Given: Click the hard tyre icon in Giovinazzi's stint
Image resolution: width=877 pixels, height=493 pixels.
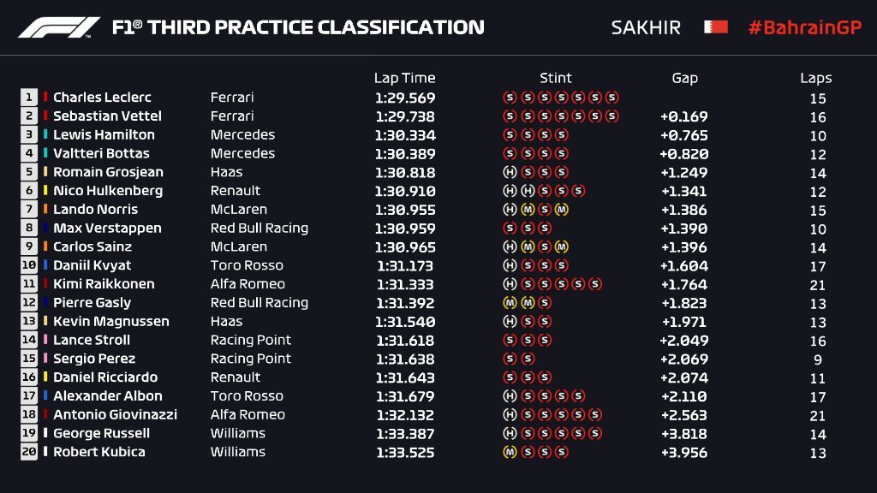Looking at the screenshot, I should click(510, 415).
